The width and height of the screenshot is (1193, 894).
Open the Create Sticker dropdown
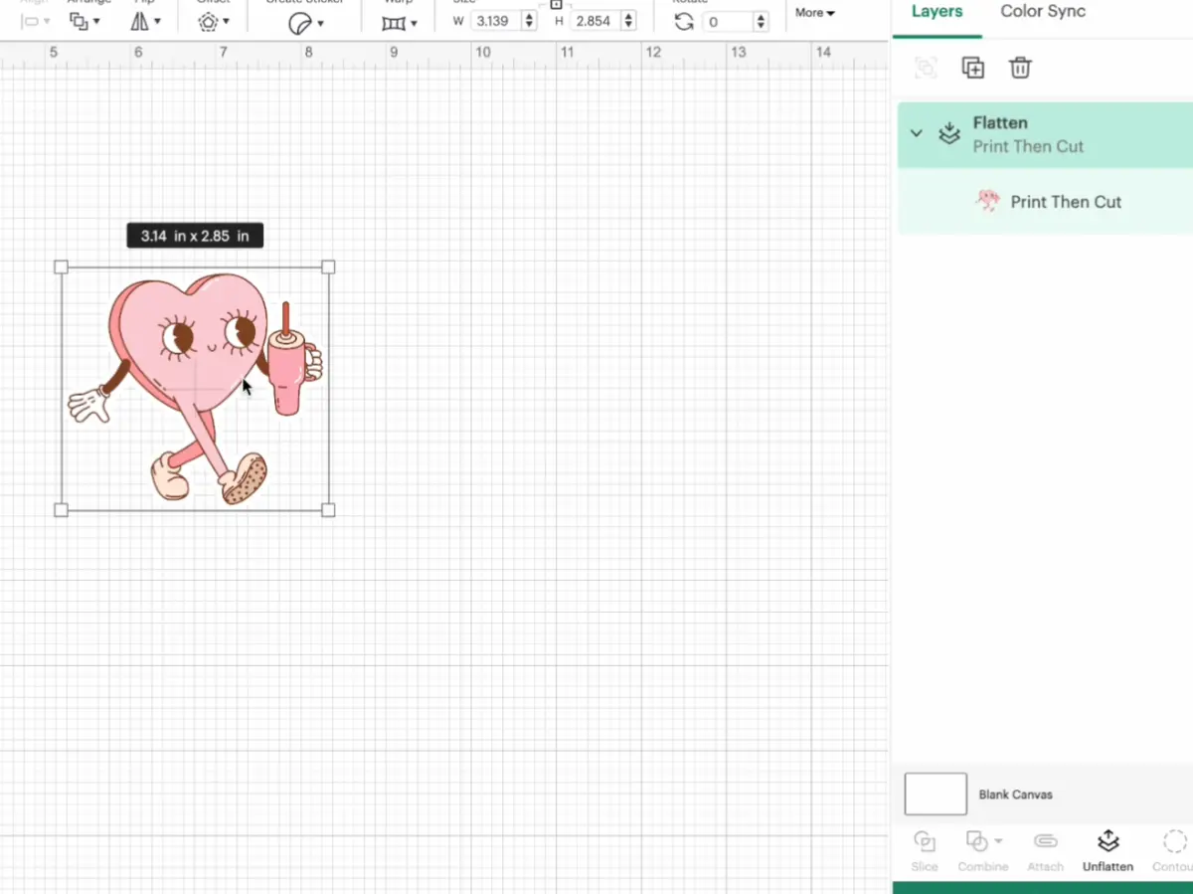306,23
